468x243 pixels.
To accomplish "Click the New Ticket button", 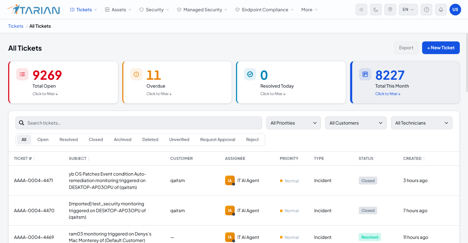I will [441, 48].
